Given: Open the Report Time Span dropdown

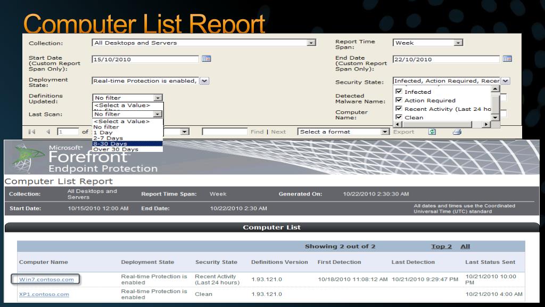Looking at the screenshot, I should click(x=458, y=43).
